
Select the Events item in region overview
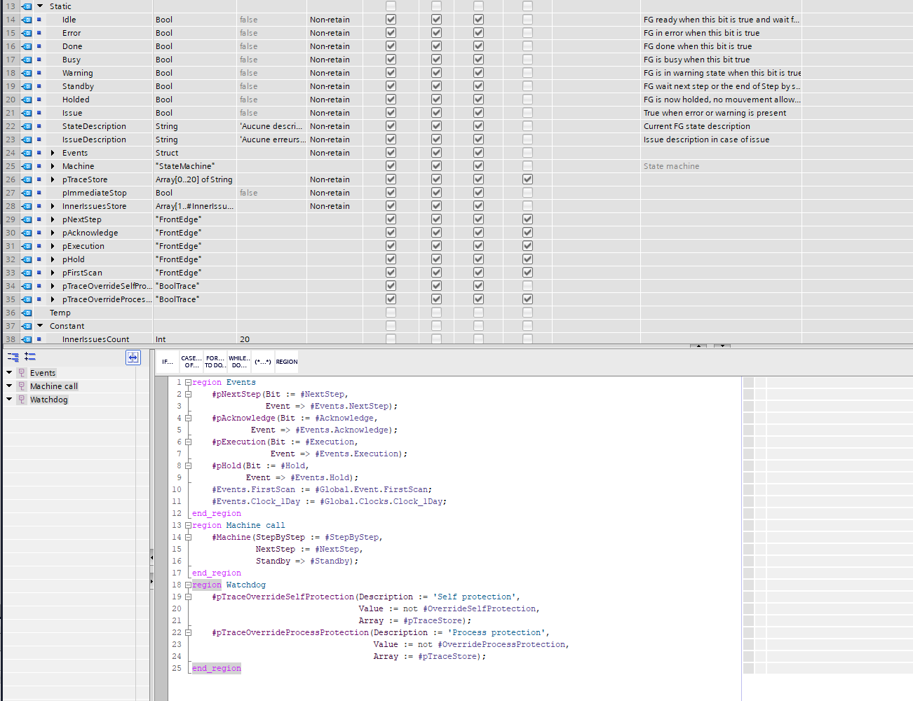tap(43, 373)
